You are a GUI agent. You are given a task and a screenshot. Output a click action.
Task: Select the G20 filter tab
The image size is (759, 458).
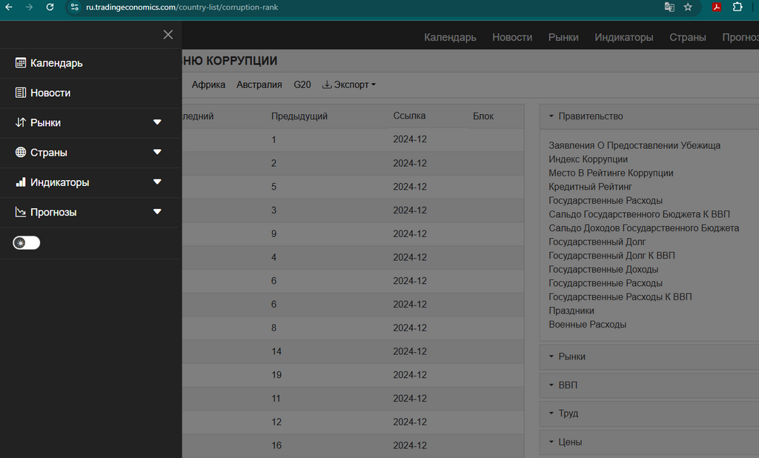point(302,84)
